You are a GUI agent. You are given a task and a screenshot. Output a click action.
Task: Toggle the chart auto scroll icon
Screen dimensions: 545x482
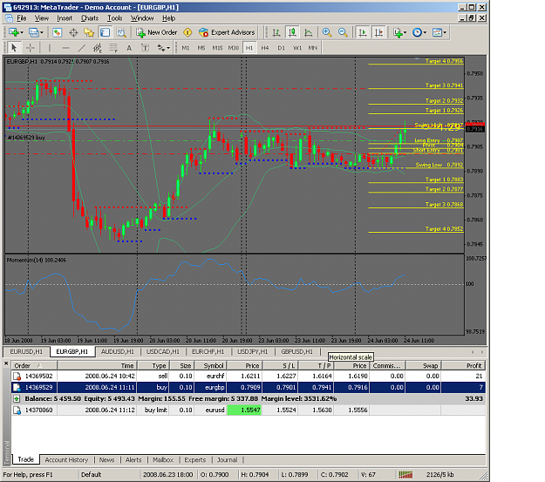362,32
